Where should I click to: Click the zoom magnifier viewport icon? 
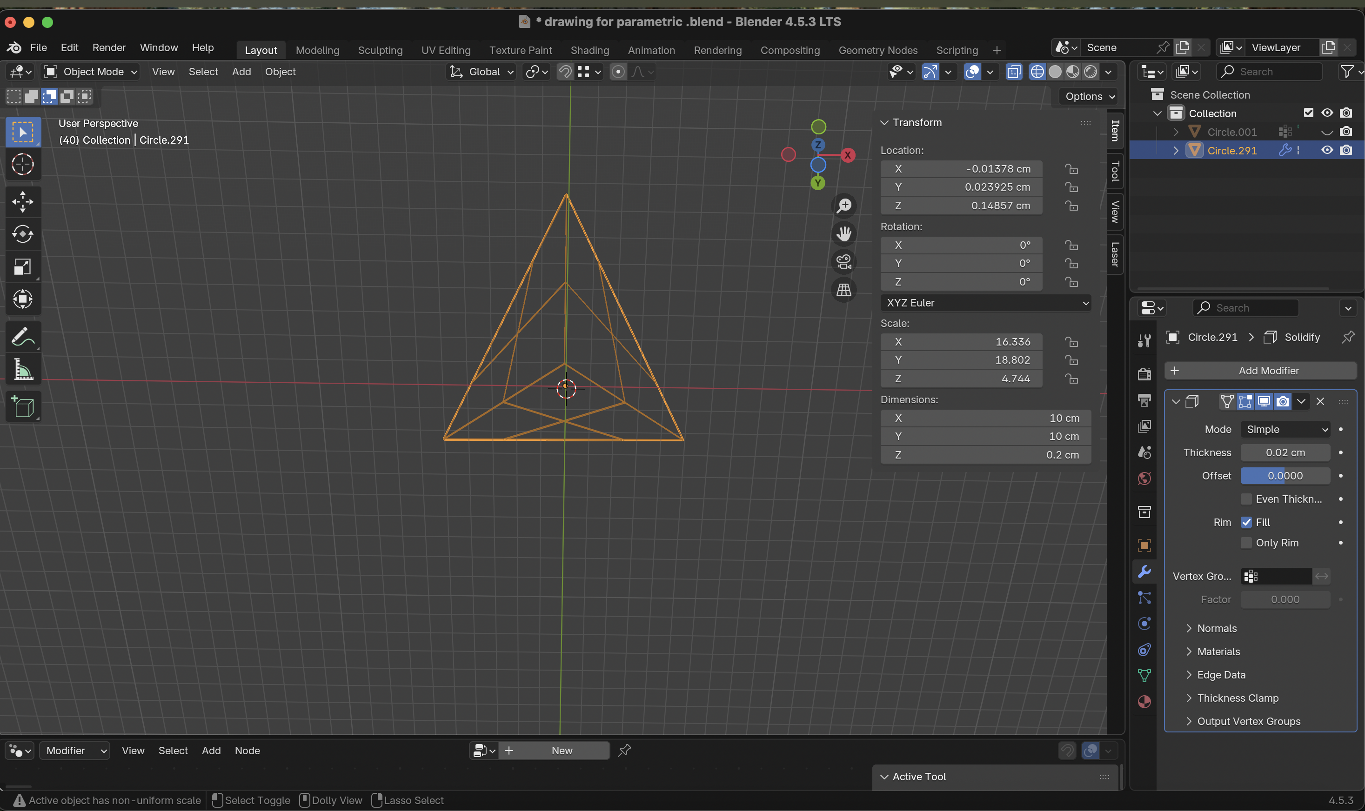843,206
